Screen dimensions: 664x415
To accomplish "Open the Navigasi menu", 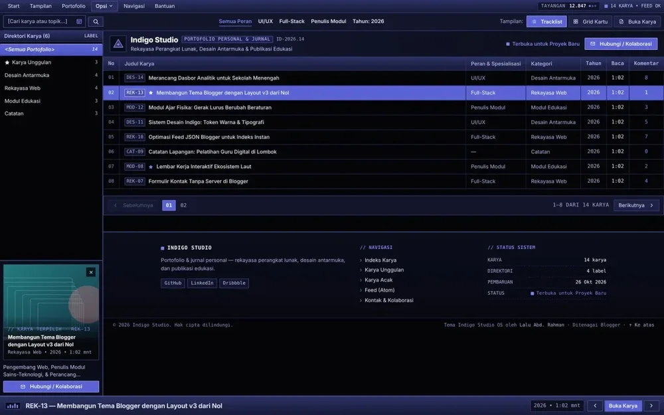I will [x=134, y=6].
